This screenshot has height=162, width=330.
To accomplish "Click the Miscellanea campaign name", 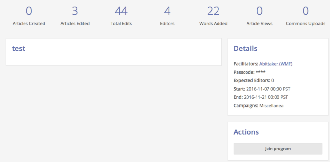I will pos(271,106).
